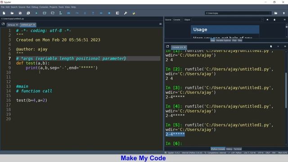Click the debug continue icon
This screenshot has height=162, width=288.
101,13
